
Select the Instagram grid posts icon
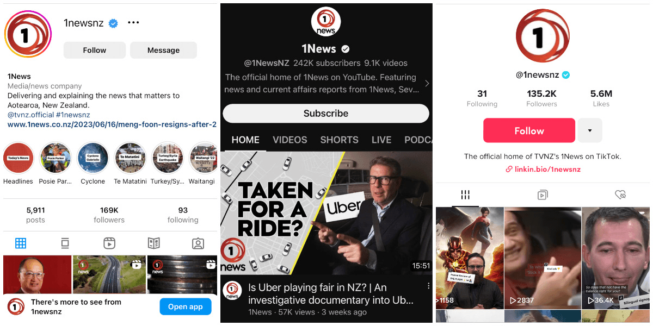(21, 243)
